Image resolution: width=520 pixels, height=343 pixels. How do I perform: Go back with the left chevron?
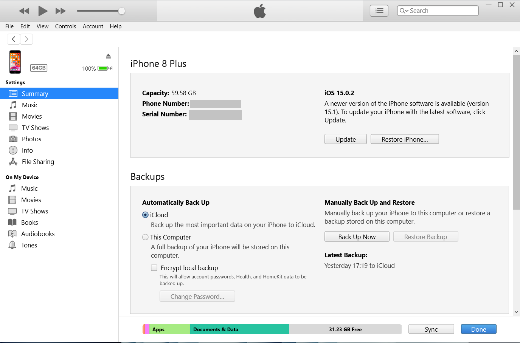tap(14, 39)
